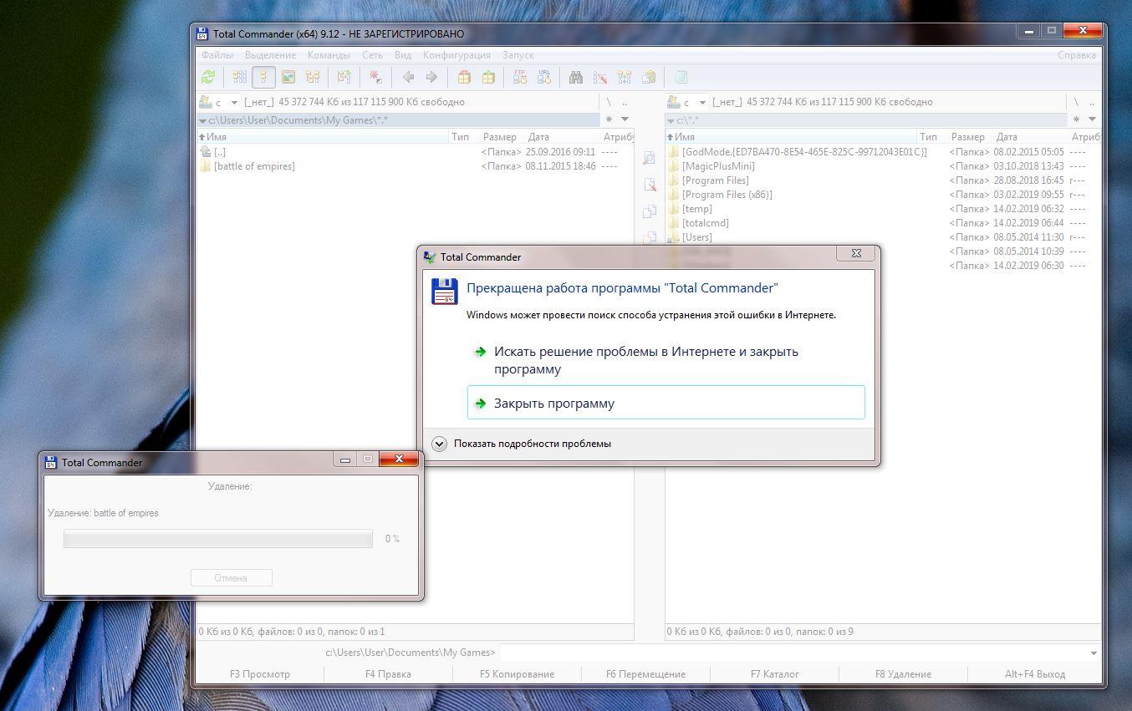This screenshot has height=711, width=1132.
Task: Open the Справка menu
Action: (x=1076, y=55)
